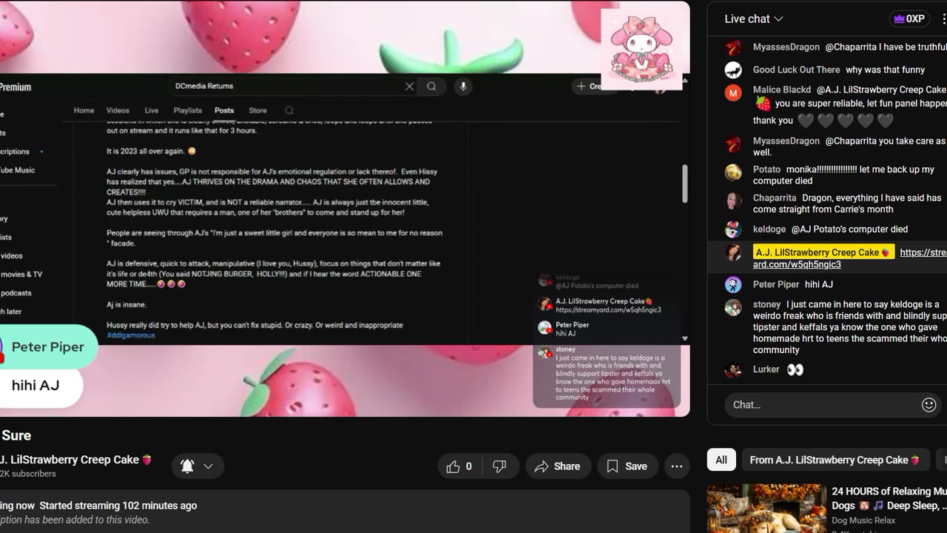
Task: Expand the Live chat mode dropdown
Action: (x=754, y=19)
